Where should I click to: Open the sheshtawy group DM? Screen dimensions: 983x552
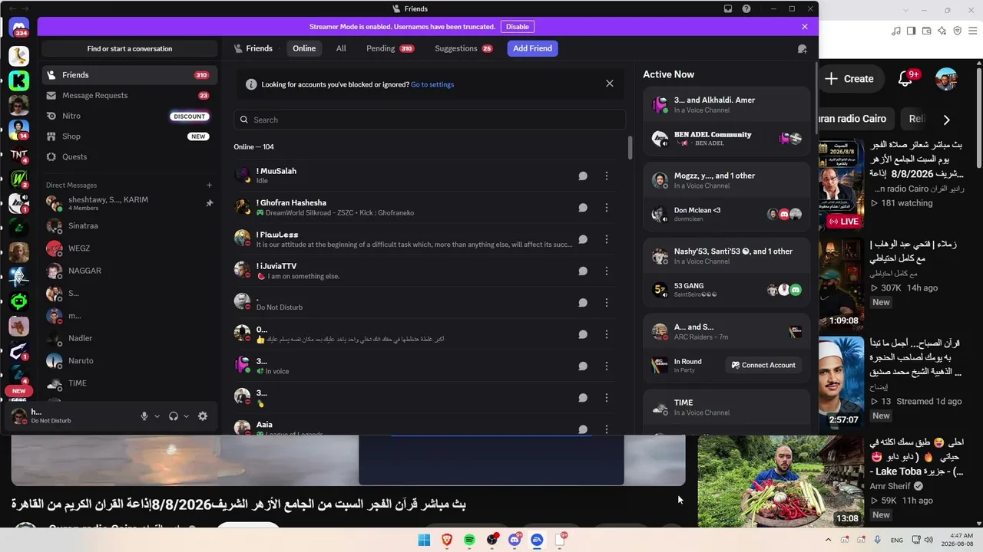coord(130,203)
